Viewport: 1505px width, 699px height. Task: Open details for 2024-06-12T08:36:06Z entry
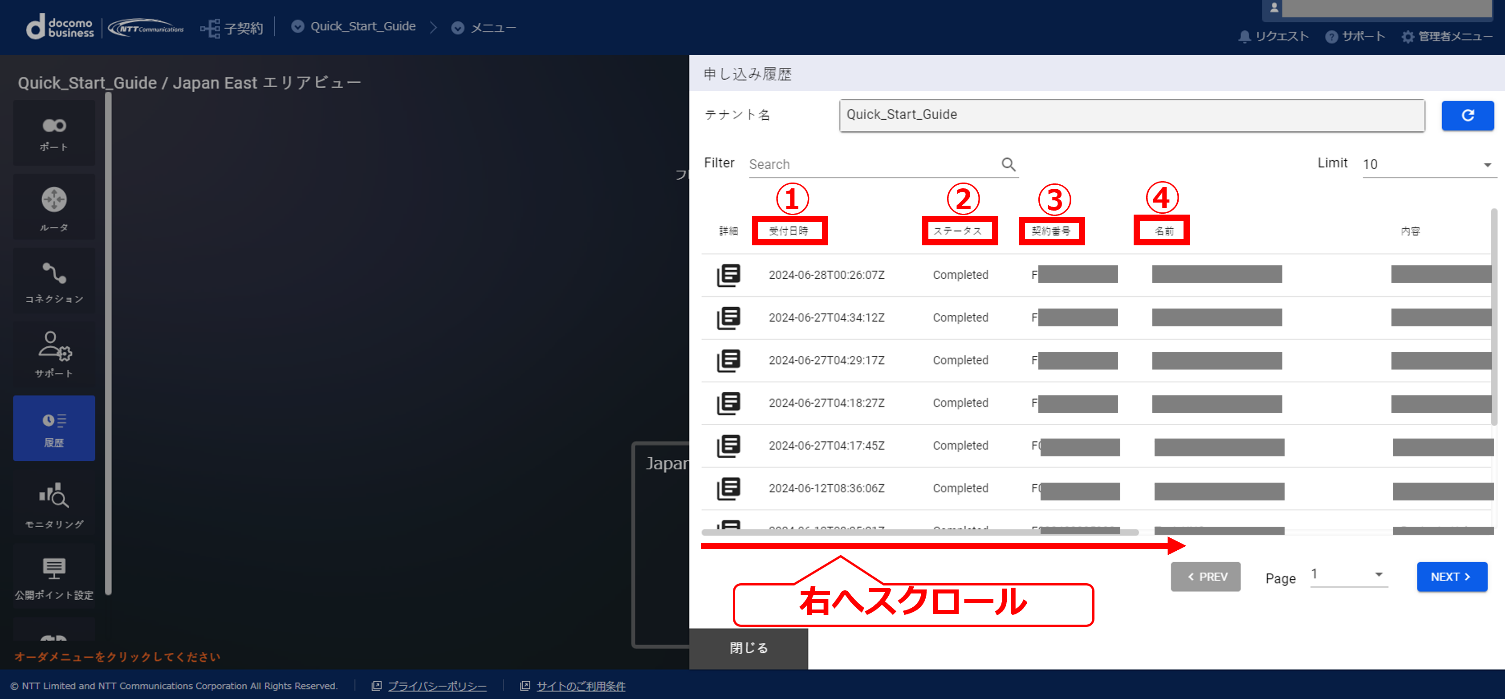tap(728, 488)
